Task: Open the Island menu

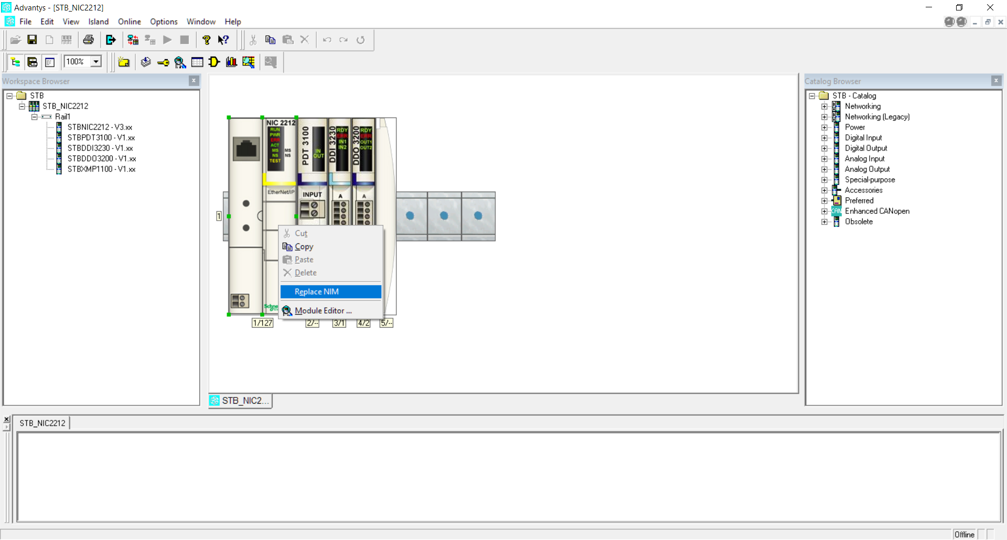Action: tap(99, 21)
